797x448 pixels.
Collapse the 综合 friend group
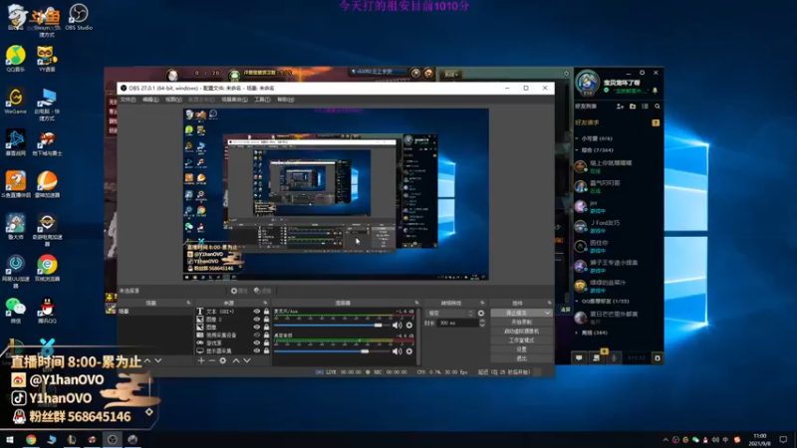click(x=577, y=150)
